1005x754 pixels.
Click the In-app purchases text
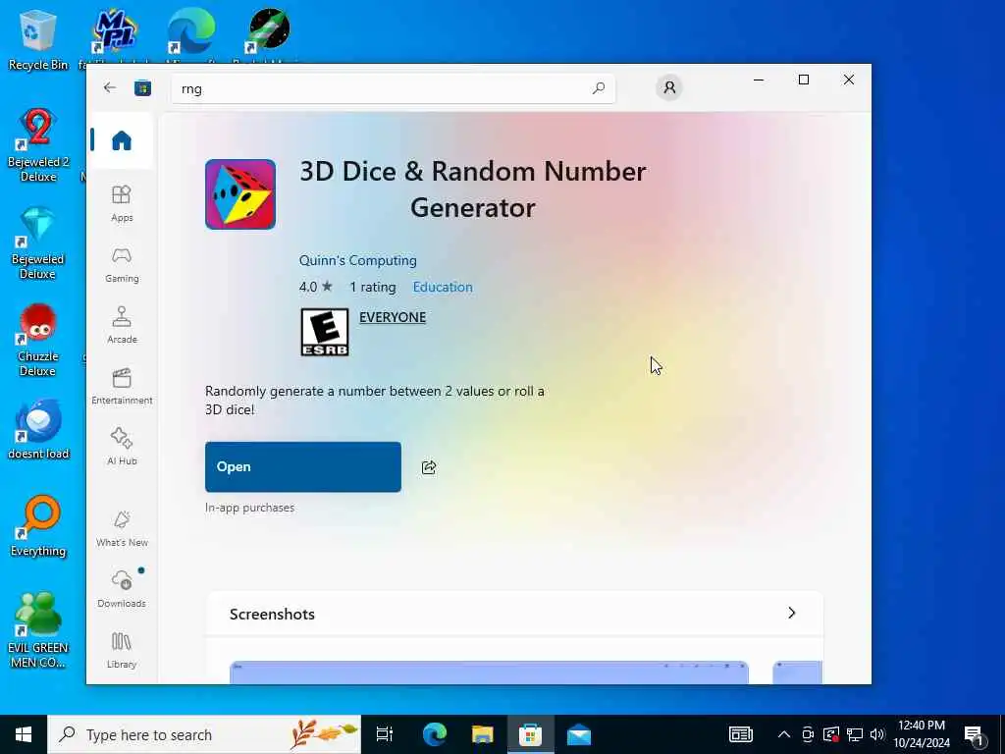249,508
